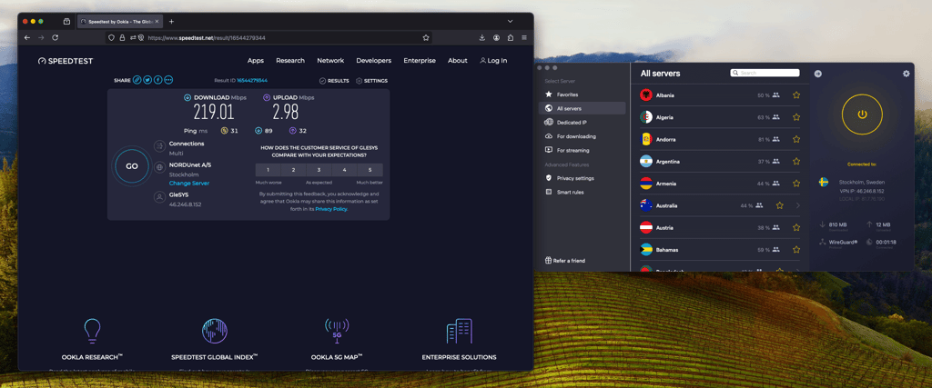
Task: Open Apps menu on Speedtest
Action: pos(256,61)
